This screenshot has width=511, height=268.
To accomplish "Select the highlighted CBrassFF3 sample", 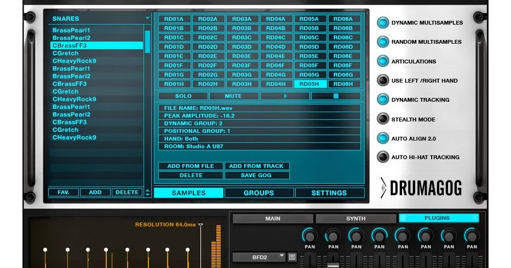I will (96, 45).
